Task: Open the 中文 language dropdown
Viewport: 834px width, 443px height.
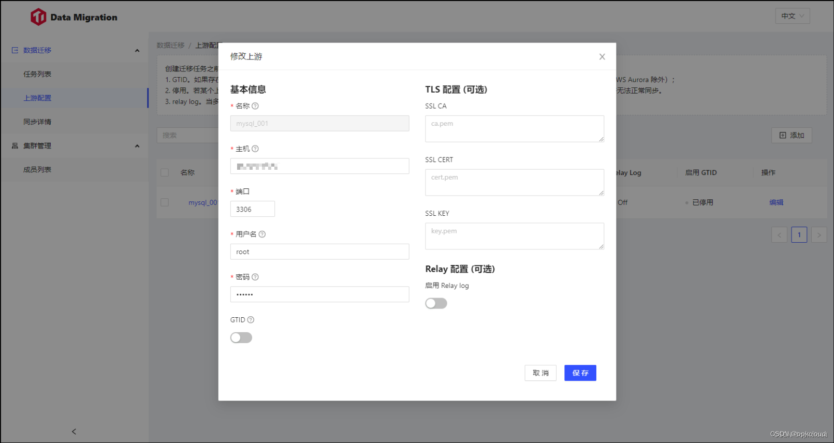Action: (793, 16)
